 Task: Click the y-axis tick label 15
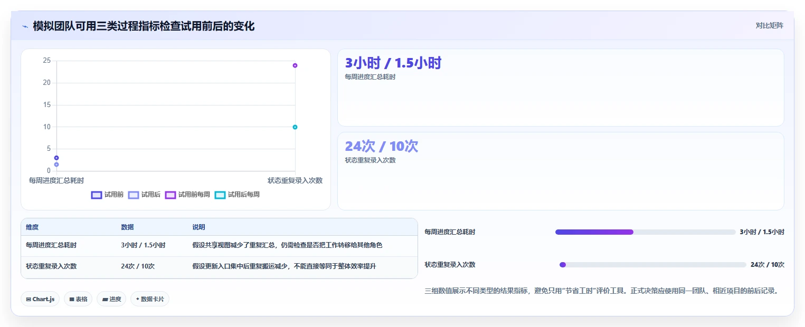(x=47, y=105)
